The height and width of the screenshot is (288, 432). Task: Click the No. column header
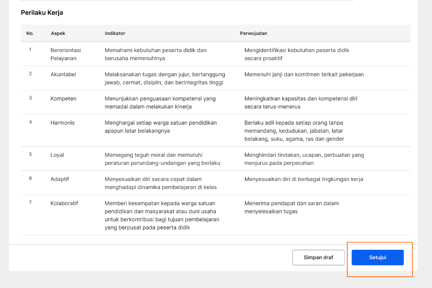click(30, 33)
